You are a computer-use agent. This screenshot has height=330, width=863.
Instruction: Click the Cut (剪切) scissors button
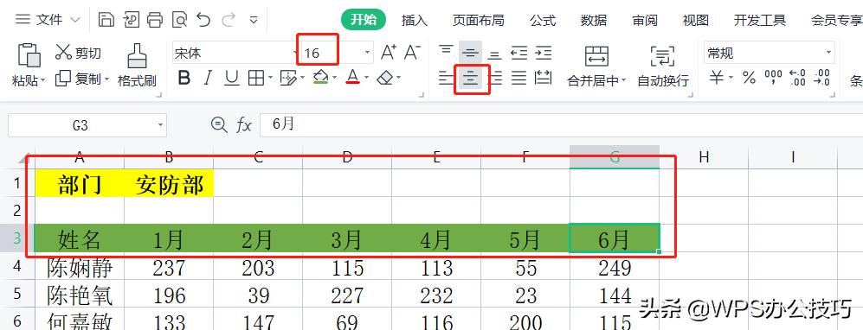(79, 53)
